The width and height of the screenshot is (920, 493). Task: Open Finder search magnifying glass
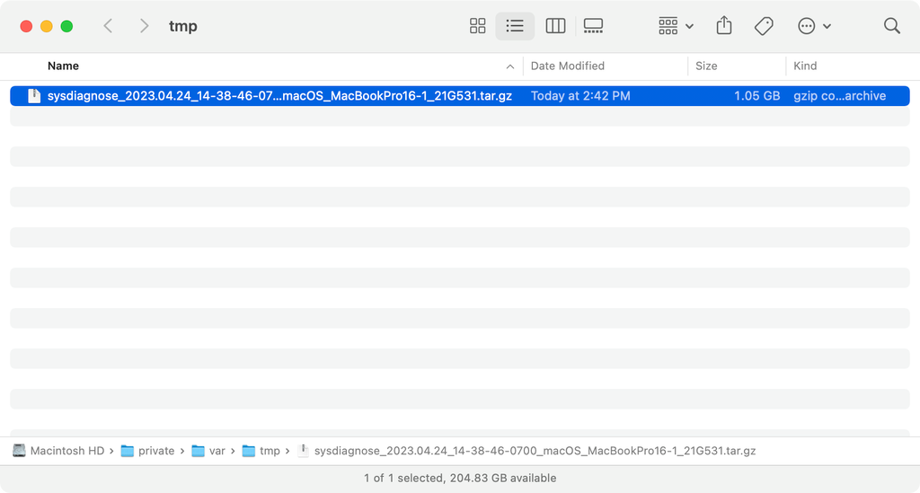(892, 26)
